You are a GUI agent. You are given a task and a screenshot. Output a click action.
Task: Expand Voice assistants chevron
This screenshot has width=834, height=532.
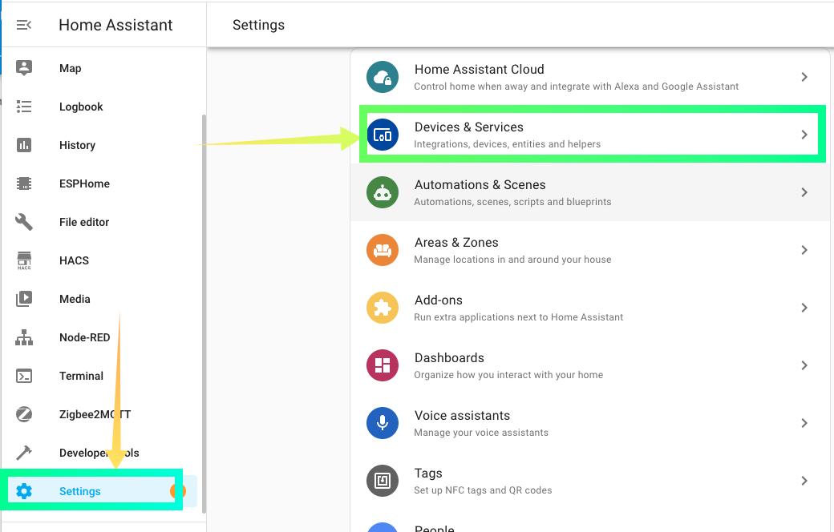(804, 423)
